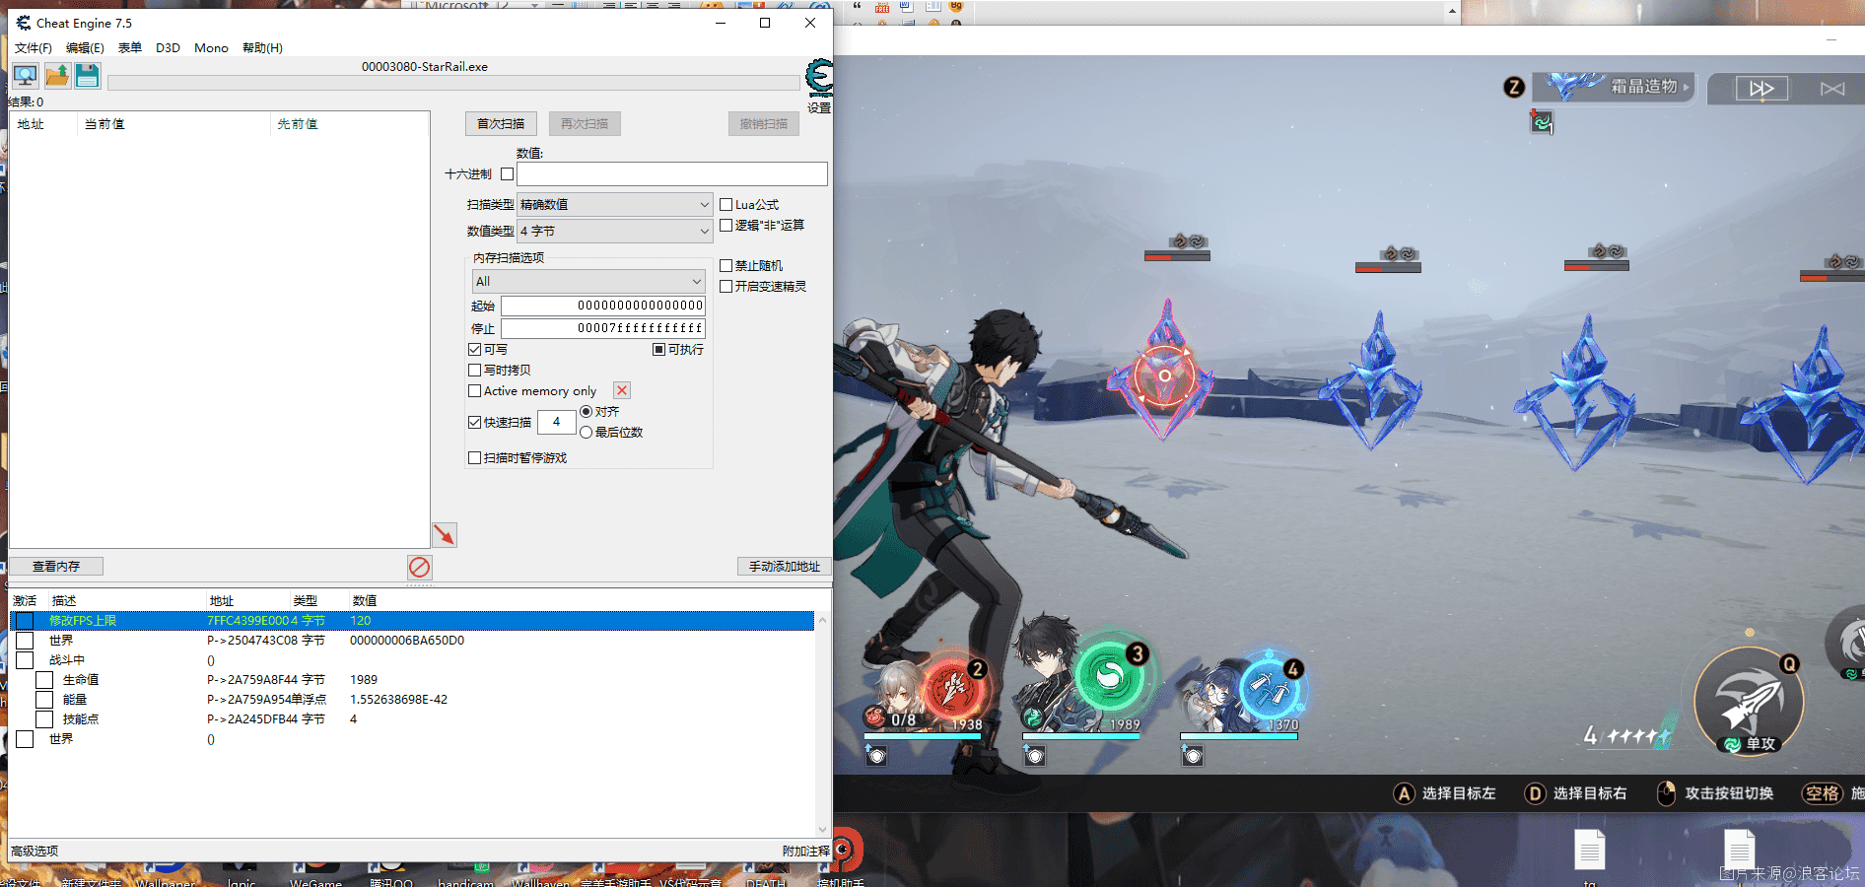The image size is (1865, 887).
Task: Click the 高级选项 link
Action: (x=35, y=851)
